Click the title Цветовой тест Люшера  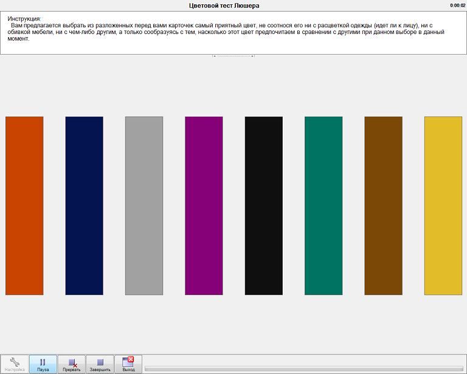(x=224, y=5)
